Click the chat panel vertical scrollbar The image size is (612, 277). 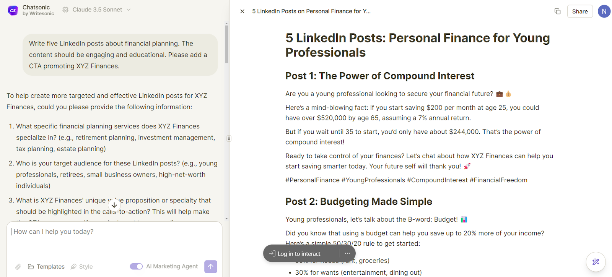[226, 44]
